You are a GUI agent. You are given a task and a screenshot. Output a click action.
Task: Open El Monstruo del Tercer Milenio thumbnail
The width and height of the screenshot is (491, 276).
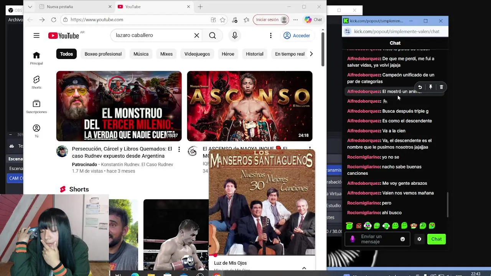119,106
